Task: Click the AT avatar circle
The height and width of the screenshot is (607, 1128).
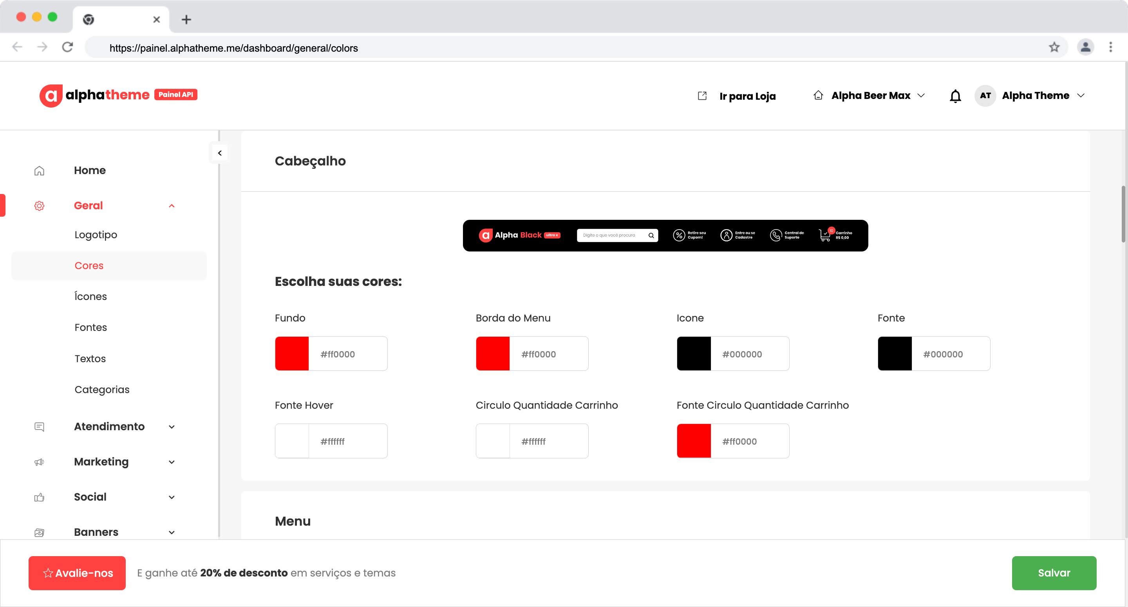Action: [985, 95]
